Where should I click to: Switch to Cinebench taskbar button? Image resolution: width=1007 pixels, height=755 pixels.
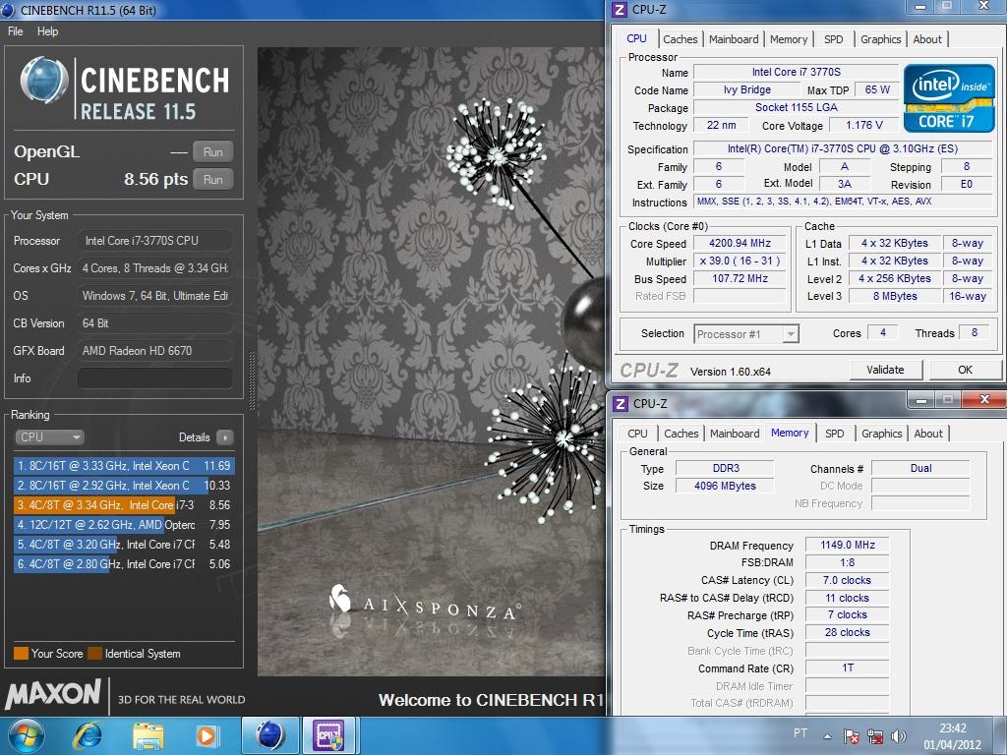(269, 735)
